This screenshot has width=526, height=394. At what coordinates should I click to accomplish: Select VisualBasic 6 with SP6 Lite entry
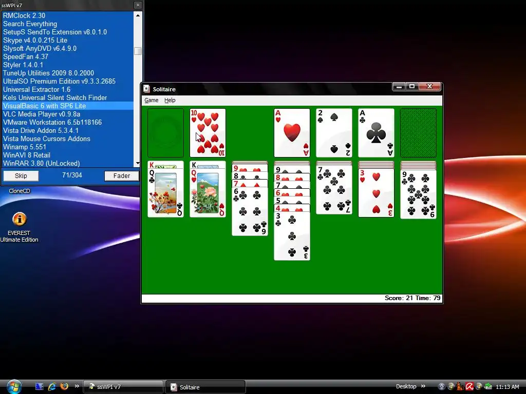(x=68, y=106)
